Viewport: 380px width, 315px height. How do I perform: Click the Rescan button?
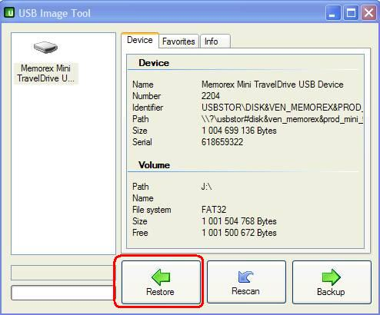click(x=246, y=282)
